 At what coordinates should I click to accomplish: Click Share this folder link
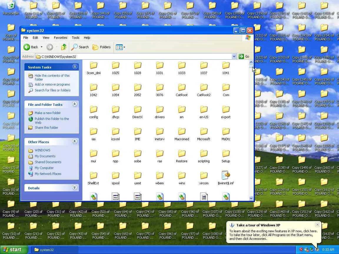click(x=46, y=128)
